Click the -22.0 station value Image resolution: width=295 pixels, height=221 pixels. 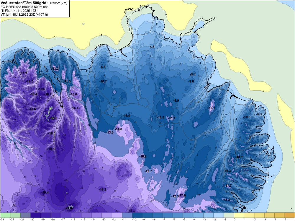pyautogui.click(x=53, y=118)
